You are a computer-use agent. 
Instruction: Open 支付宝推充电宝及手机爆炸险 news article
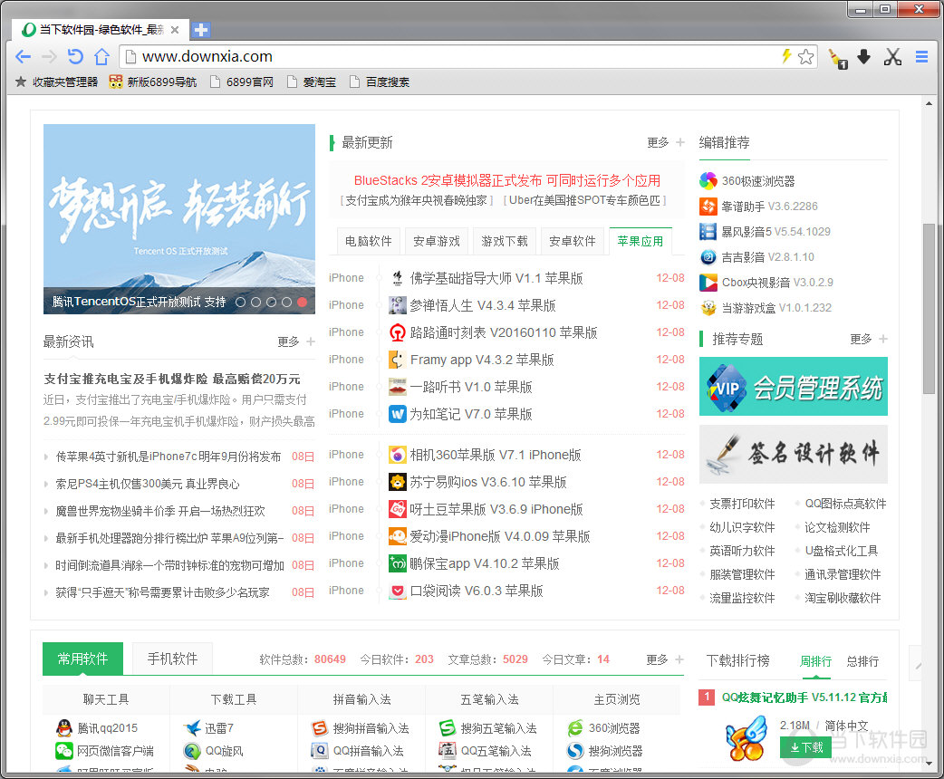172,379
